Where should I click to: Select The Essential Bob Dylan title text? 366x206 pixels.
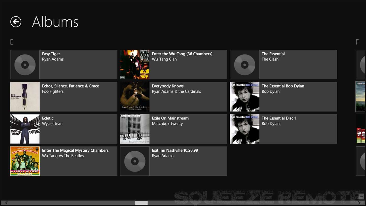[283, 86]
